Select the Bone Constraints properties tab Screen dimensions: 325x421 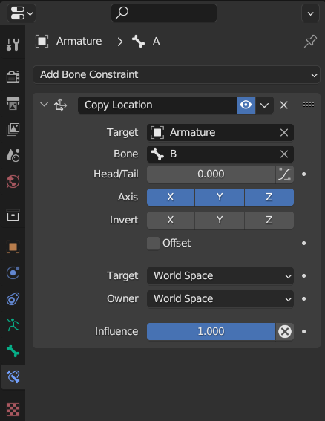[13, 376]
